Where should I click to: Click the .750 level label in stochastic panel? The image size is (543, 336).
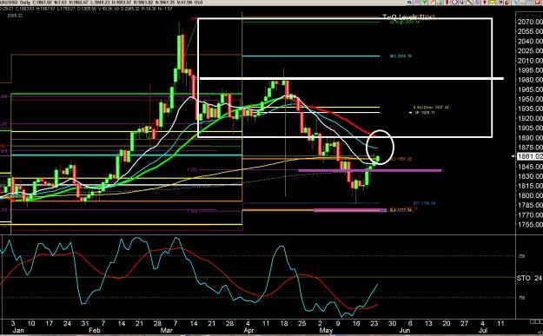click(521, 298)
